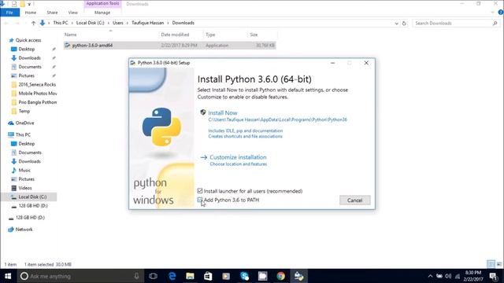
Task: Click 'Users' in address breadcrumb
Action: click(118, 23)
